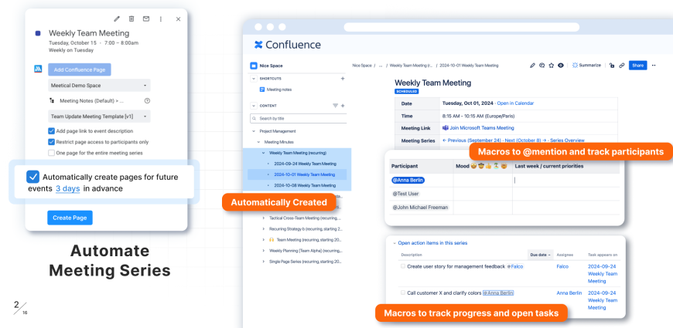Screen dimensions: 673x328
Task: Open Meeting notes shortcut in sidebar
Action: click(279, 90)
